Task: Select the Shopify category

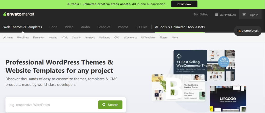Action: click(76, 37)
